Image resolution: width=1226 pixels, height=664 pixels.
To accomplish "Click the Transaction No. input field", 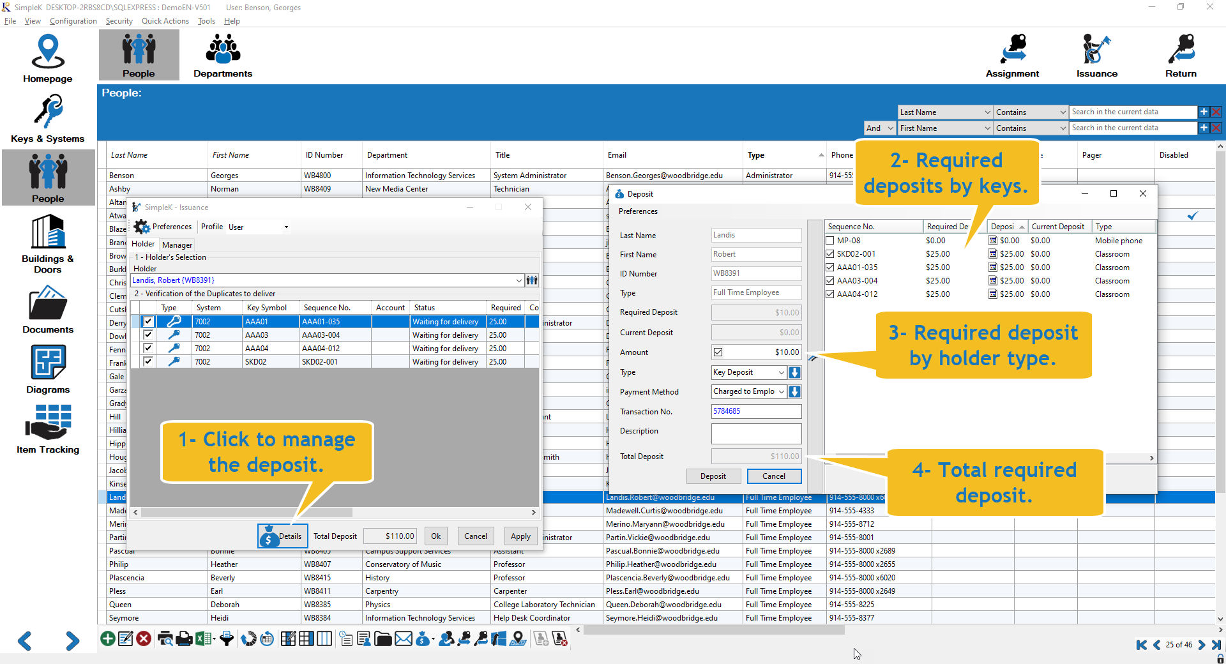I will [756, 411].
